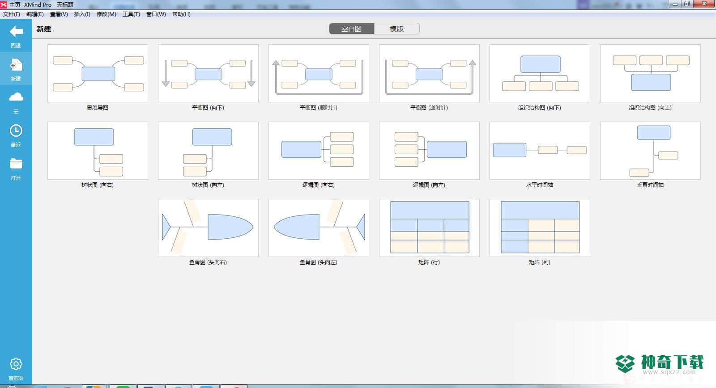The image size is (716, 388).
Task: Open the Cloud icon in sidebar
Action: [x=16, y=97]
